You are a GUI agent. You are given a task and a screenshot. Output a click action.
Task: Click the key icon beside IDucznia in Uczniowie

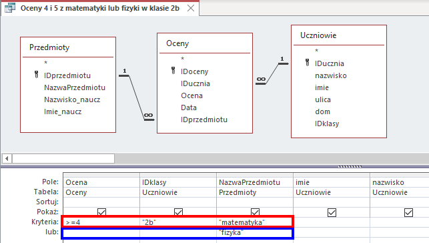pos(308,62)
